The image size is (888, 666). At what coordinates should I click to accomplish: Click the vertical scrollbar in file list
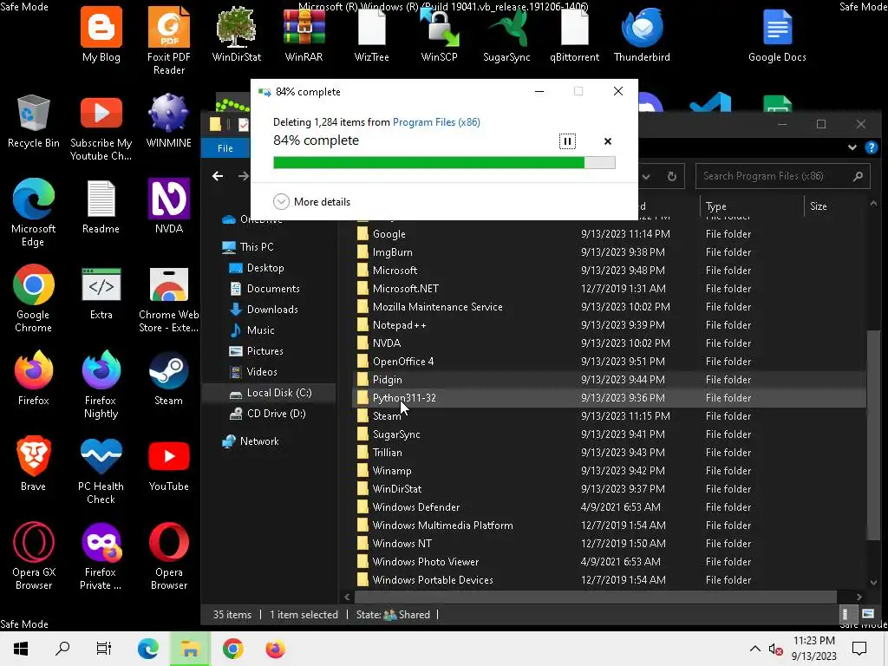click(872, 435)
